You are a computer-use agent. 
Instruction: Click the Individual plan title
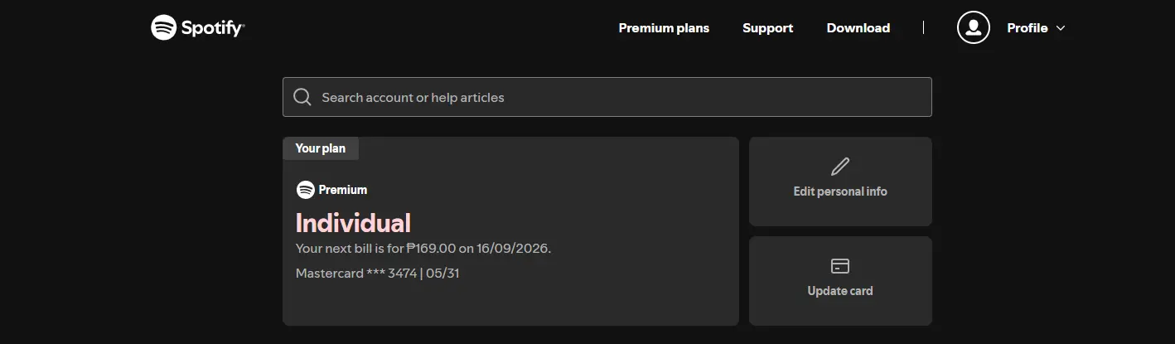pyautogui.click(x=353, y=223)
